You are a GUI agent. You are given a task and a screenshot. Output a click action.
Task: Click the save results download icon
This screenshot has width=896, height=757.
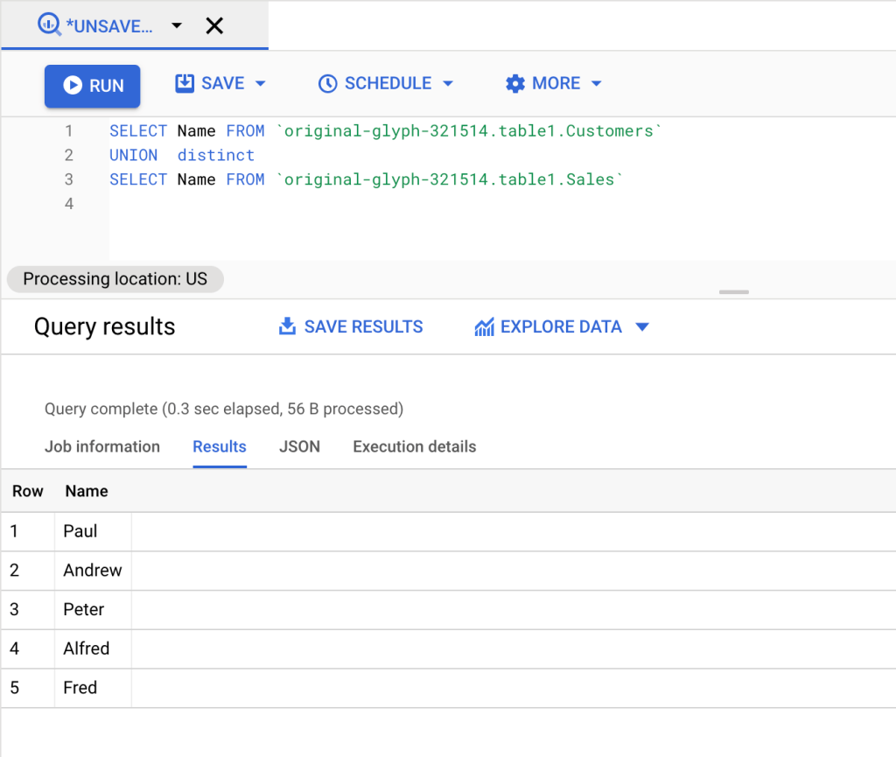click(x=287, y=326)
